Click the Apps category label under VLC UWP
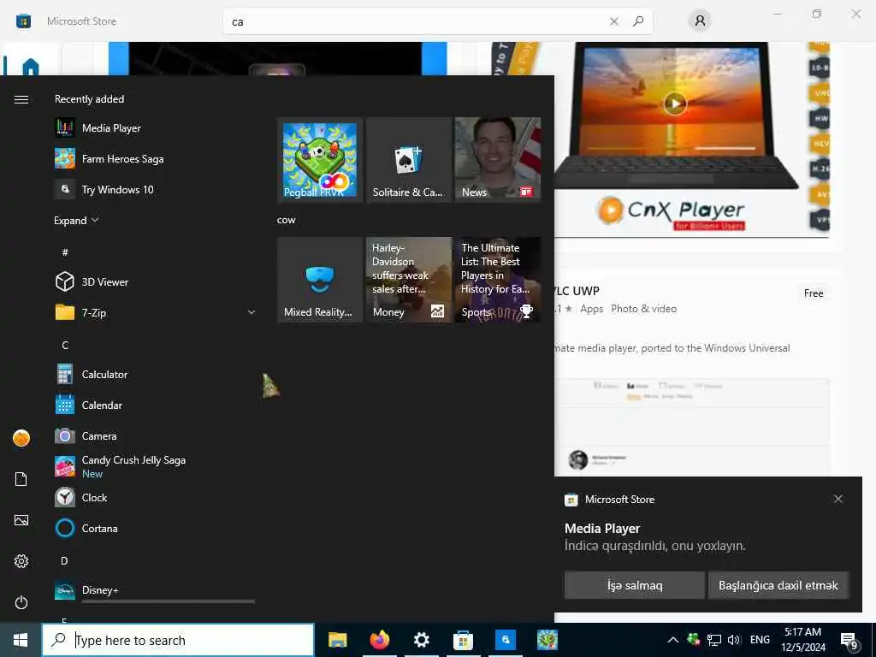The image size is (876, 657). click(592, 308)
